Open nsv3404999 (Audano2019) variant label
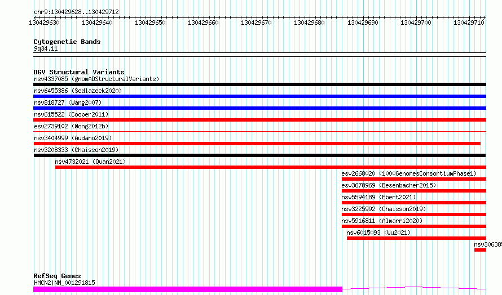The image size is (502, 295). (x=73, y=138)
